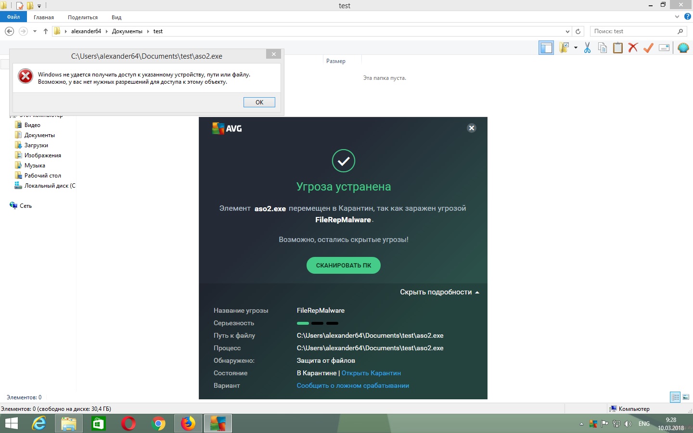The image size is (693, 433).
Task: Expand the address bar history dropdown
Action: 567,31
